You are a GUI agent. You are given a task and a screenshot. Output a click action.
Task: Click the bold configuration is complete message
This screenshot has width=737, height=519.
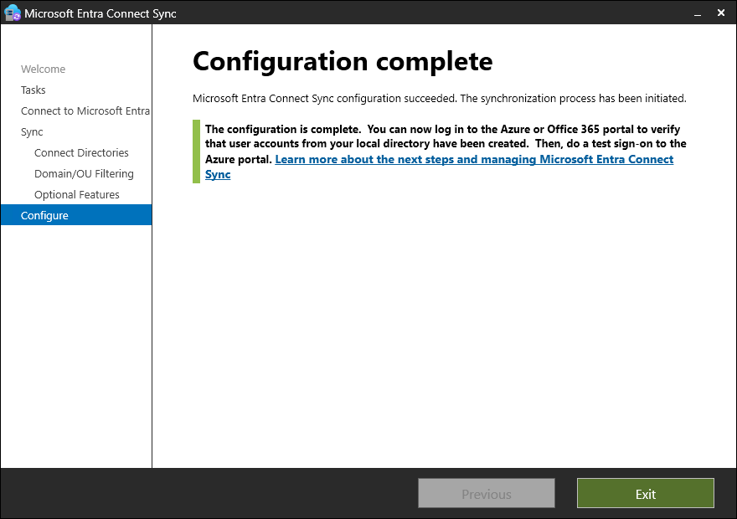pos(444,136)
